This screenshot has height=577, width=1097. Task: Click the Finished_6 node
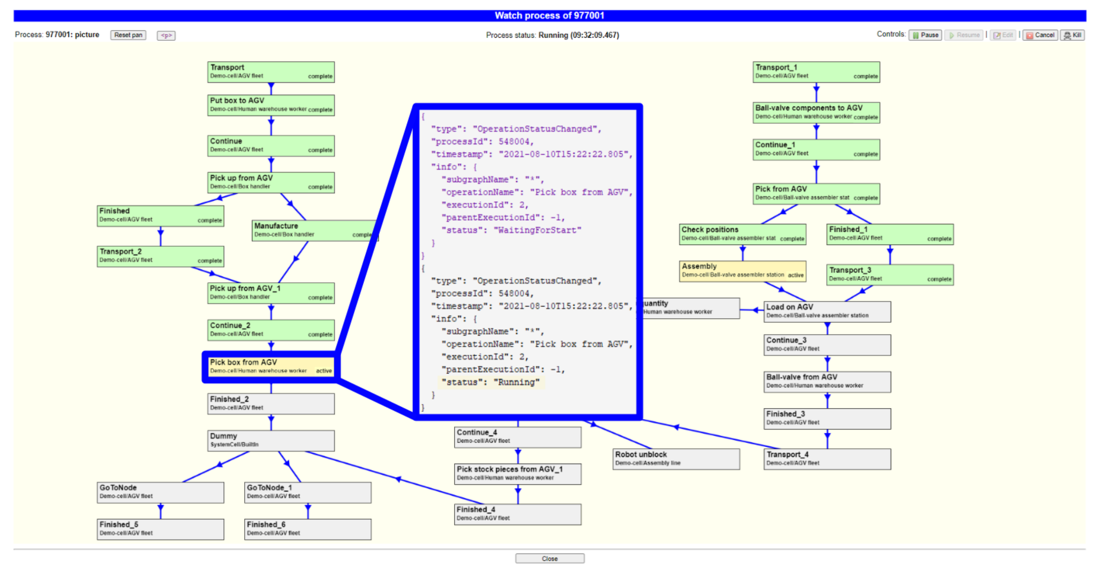307,529
